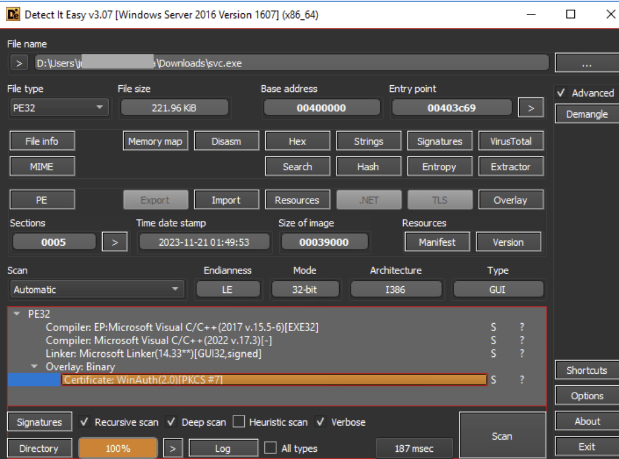Open the Disasm view

coord(226,141)
